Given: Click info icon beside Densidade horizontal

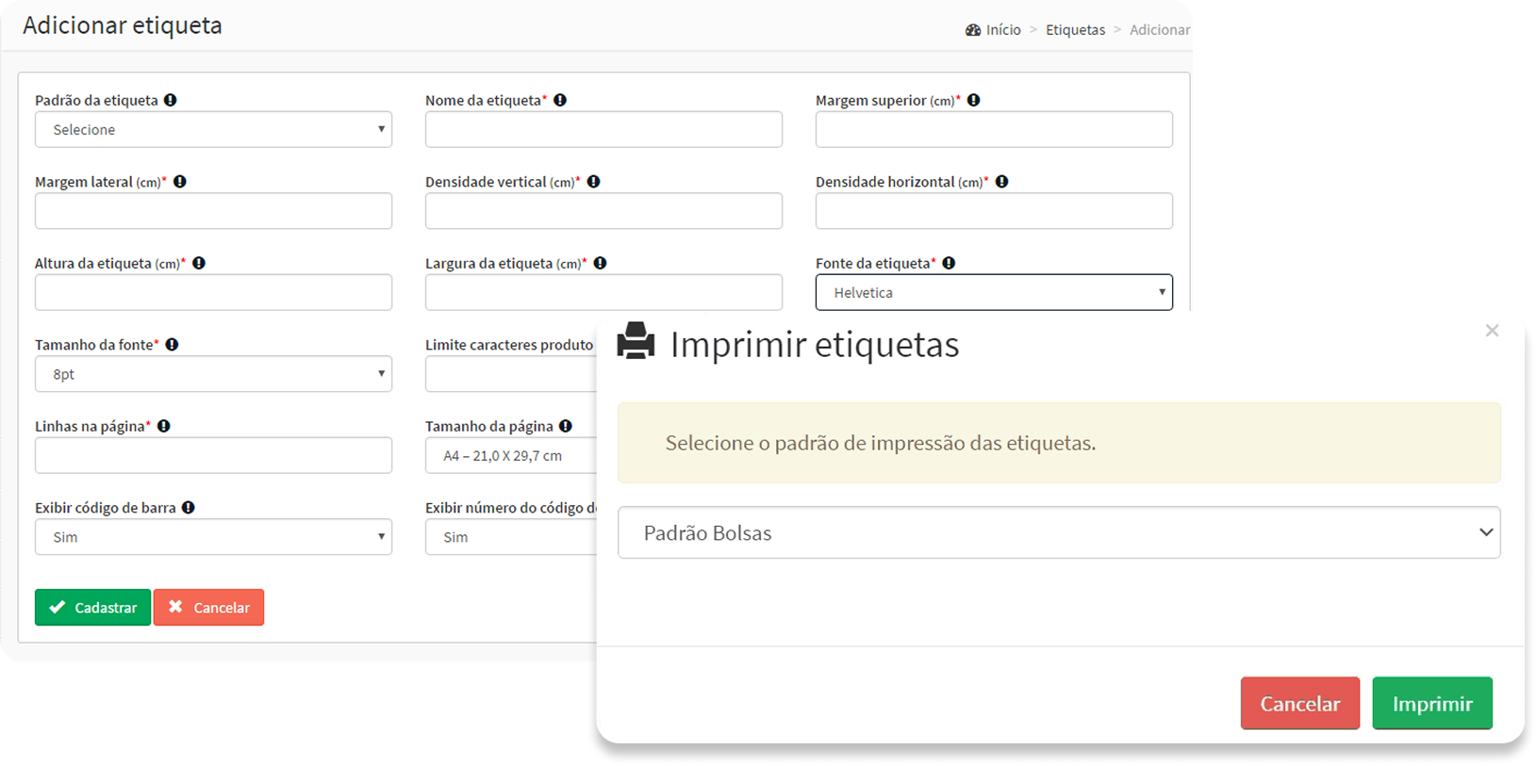Looking at the screenshot, I should pyautogui.click(x=1002, y=182).
